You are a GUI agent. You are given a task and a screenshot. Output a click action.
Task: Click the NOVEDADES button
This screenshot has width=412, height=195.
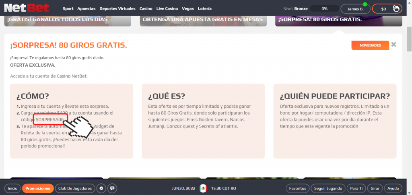[370, 45]
